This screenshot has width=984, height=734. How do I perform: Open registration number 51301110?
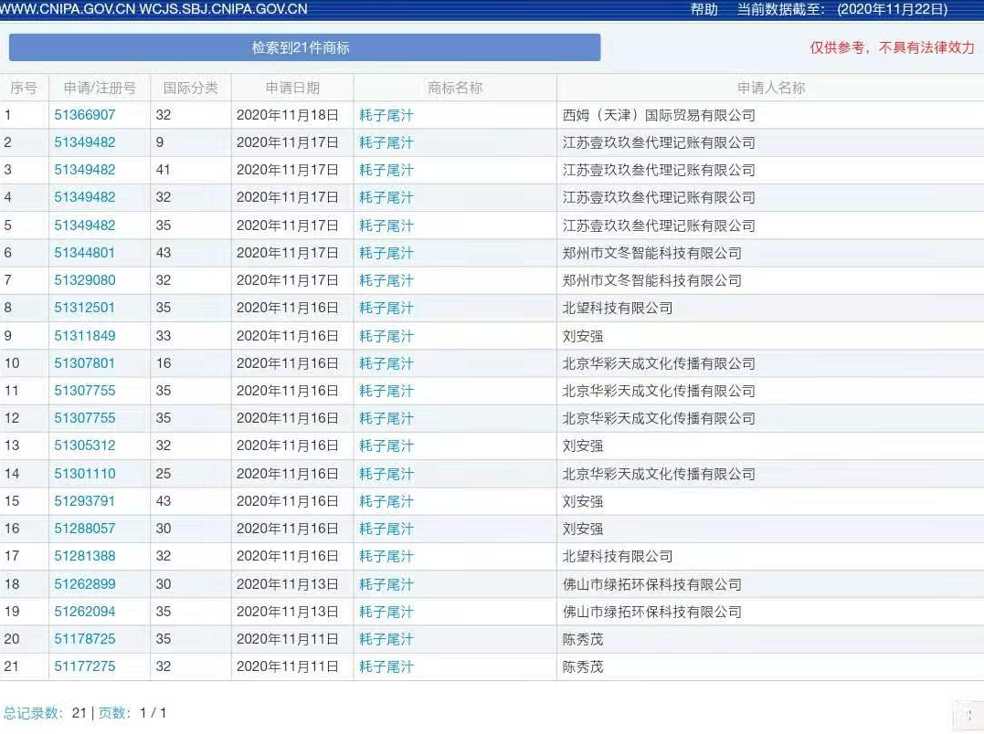85,473
